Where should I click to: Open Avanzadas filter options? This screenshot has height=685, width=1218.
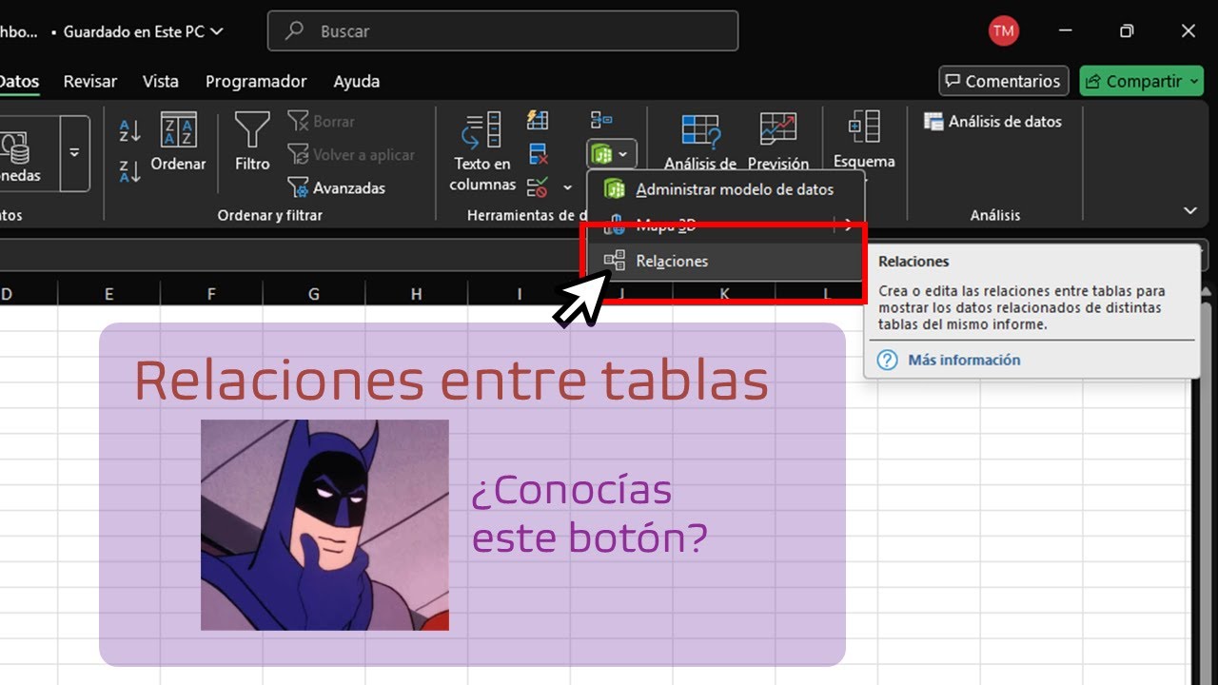coord(336,187)
